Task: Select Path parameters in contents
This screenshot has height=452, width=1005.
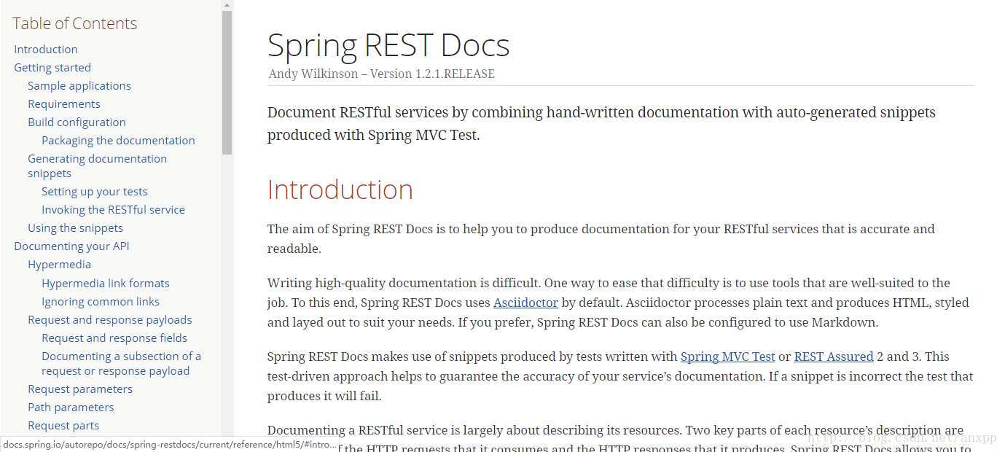Action: tap(71, 408)
